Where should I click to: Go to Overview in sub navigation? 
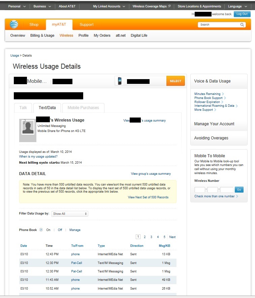[18, 36]
